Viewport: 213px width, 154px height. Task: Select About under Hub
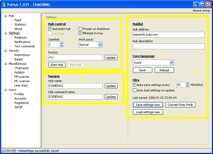pos(18,29)
